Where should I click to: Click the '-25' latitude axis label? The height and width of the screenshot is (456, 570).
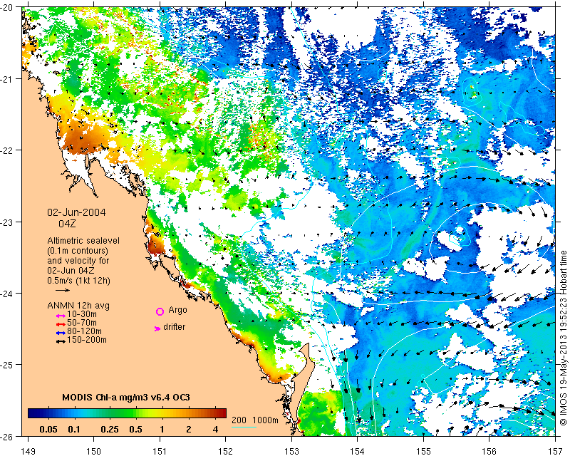pos(6,365)
